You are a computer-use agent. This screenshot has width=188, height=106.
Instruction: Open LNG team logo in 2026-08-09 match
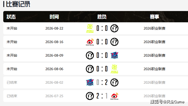point(114,55)
